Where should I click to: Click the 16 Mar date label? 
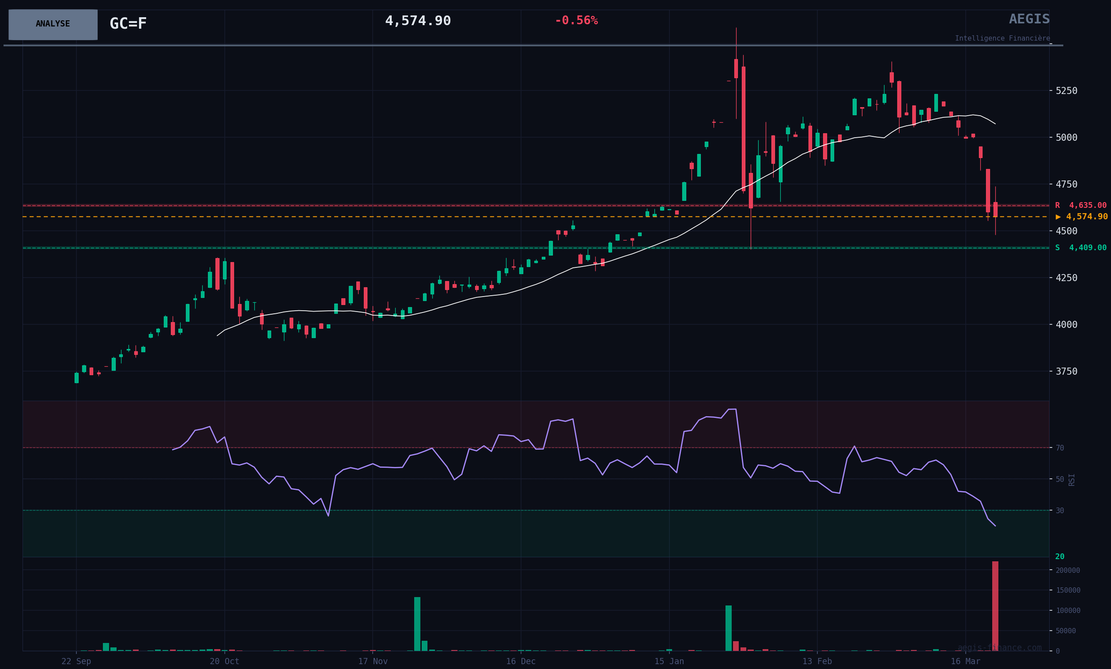coord(965,661)
